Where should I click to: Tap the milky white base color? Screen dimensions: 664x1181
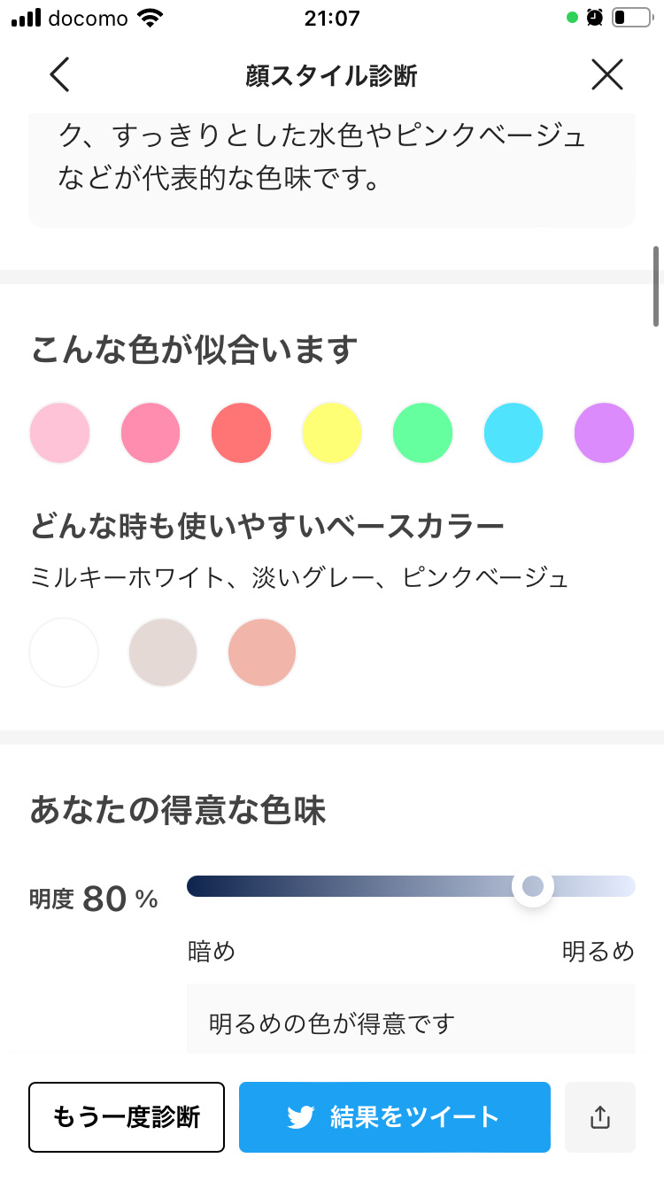pos(64,652)
